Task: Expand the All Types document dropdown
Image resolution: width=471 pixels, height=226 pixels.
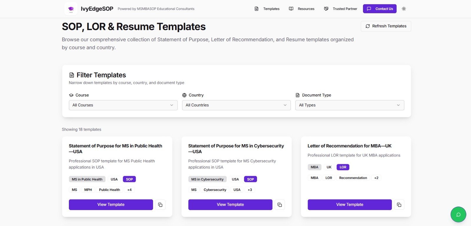Action: pos(350,105)
